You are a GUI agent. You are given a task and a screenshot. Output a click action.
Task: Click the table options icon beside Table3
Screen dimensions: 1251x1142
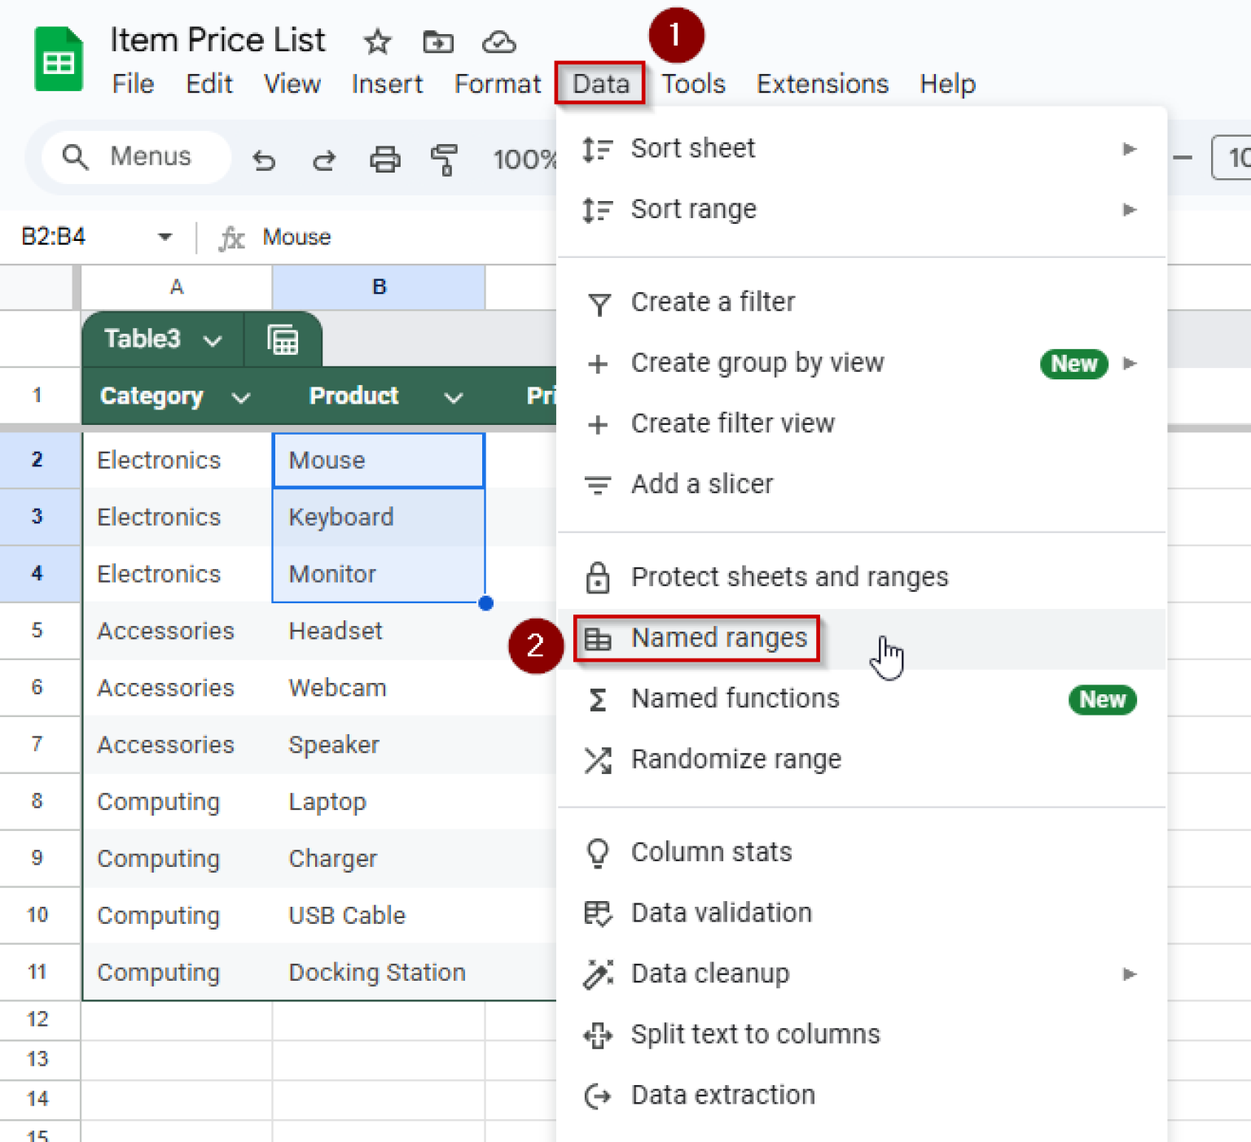tap(283, 339)
